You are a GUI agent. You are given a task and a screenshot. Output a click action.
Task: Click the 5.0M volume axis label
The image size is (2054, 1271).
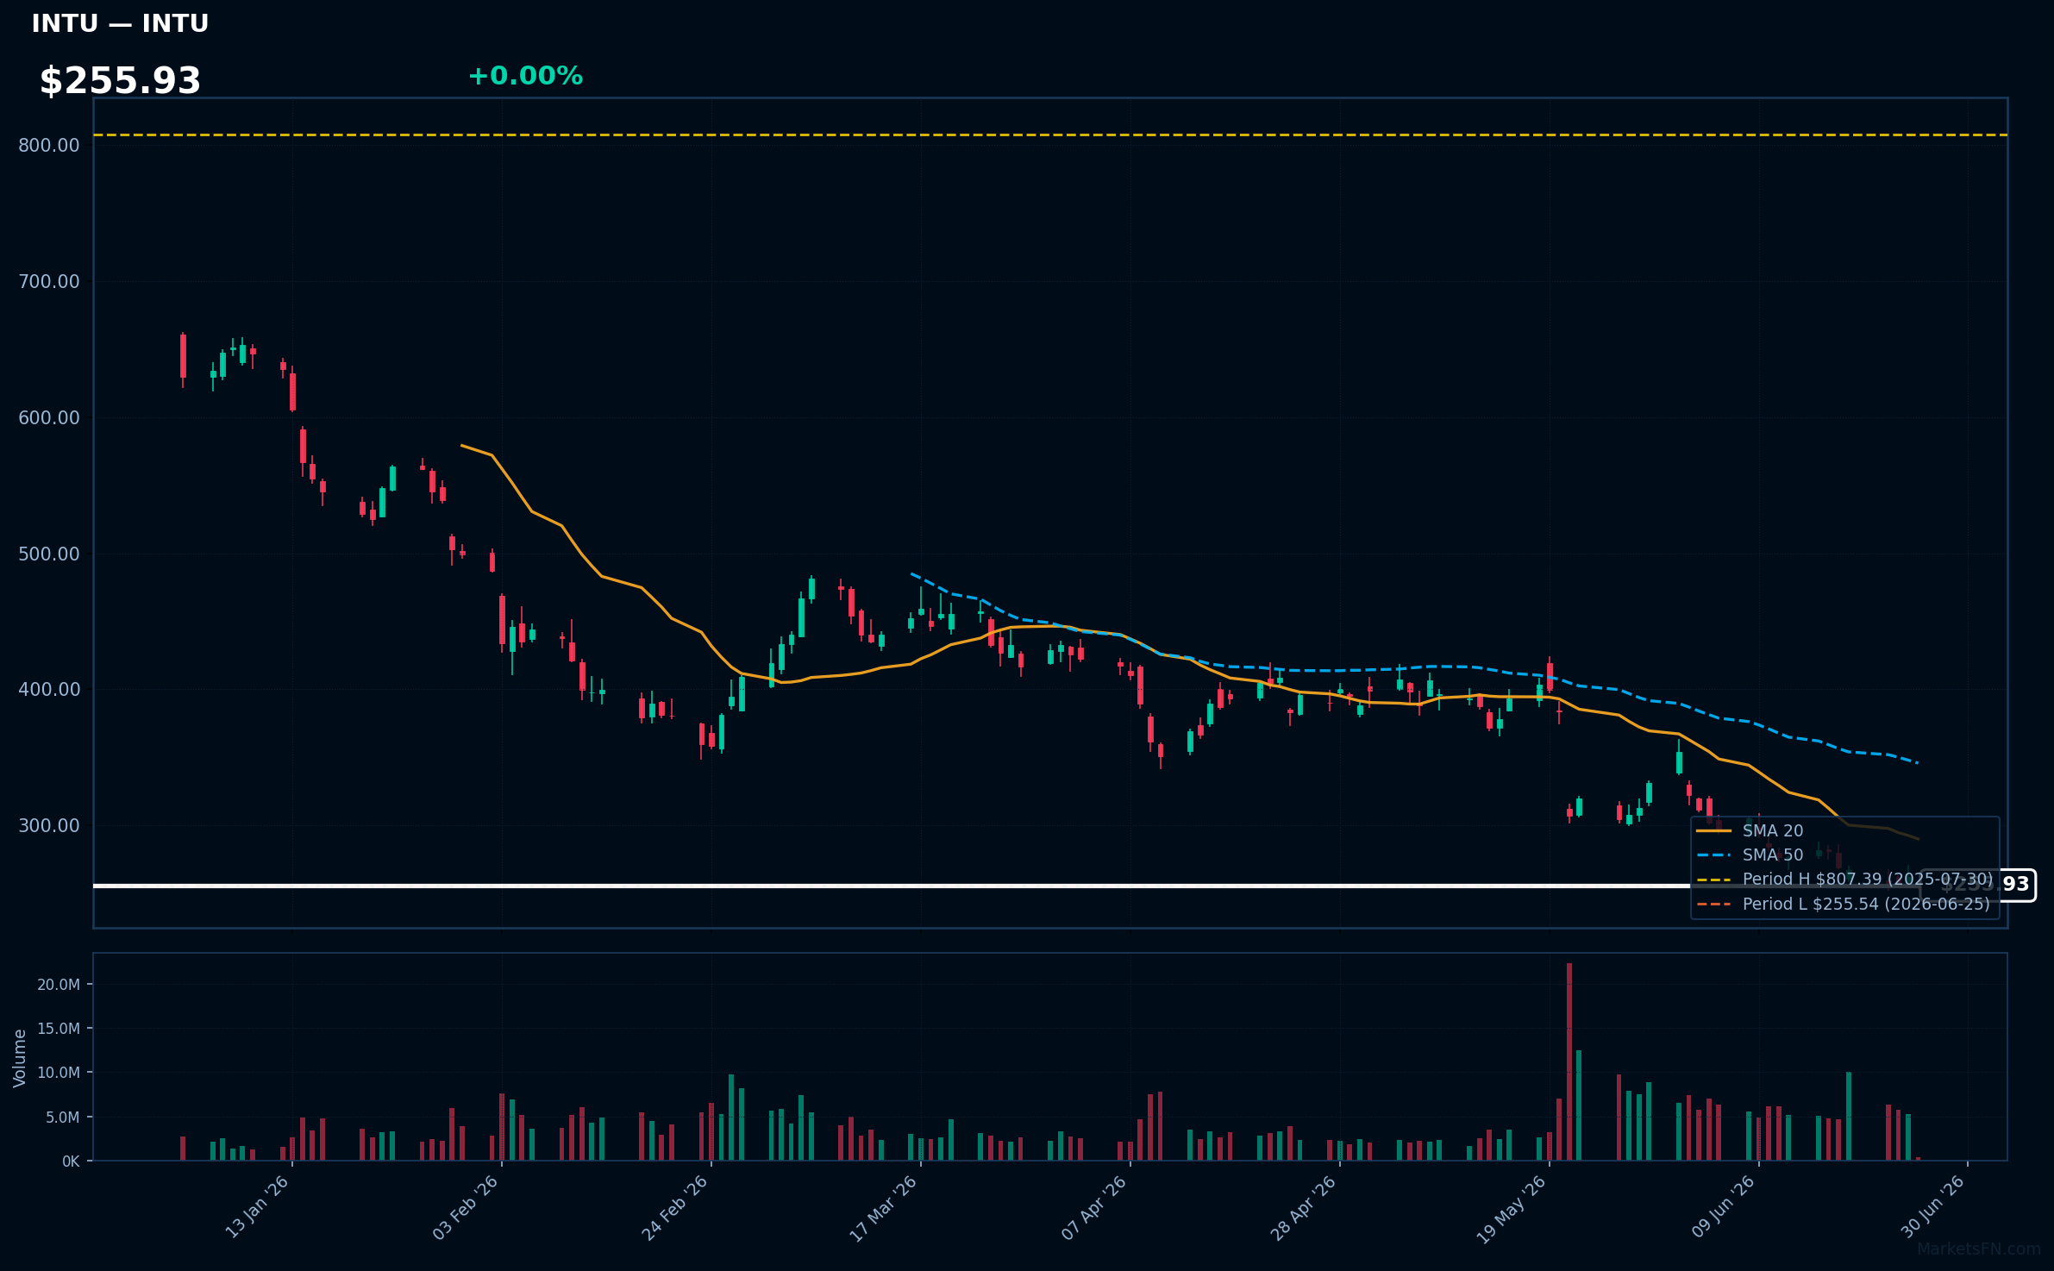point(63,1118)
